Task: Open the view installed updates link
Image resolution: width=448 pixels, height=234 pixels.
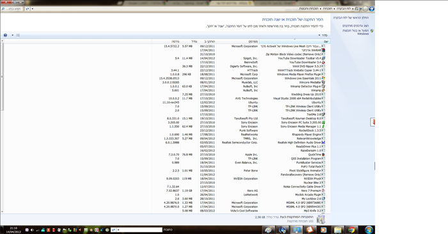Action: [x=355, y=26]
